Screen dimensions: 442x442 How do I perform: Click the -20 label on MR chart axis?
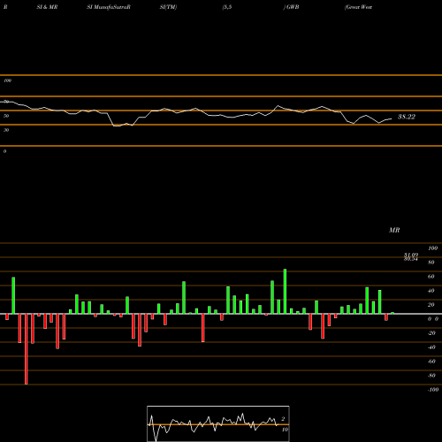pos(431,333)
